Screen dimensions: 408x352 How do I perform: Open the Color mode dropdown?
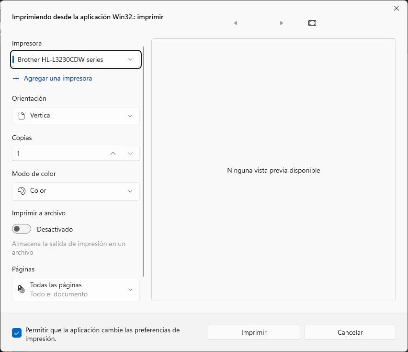pos(76,191)
